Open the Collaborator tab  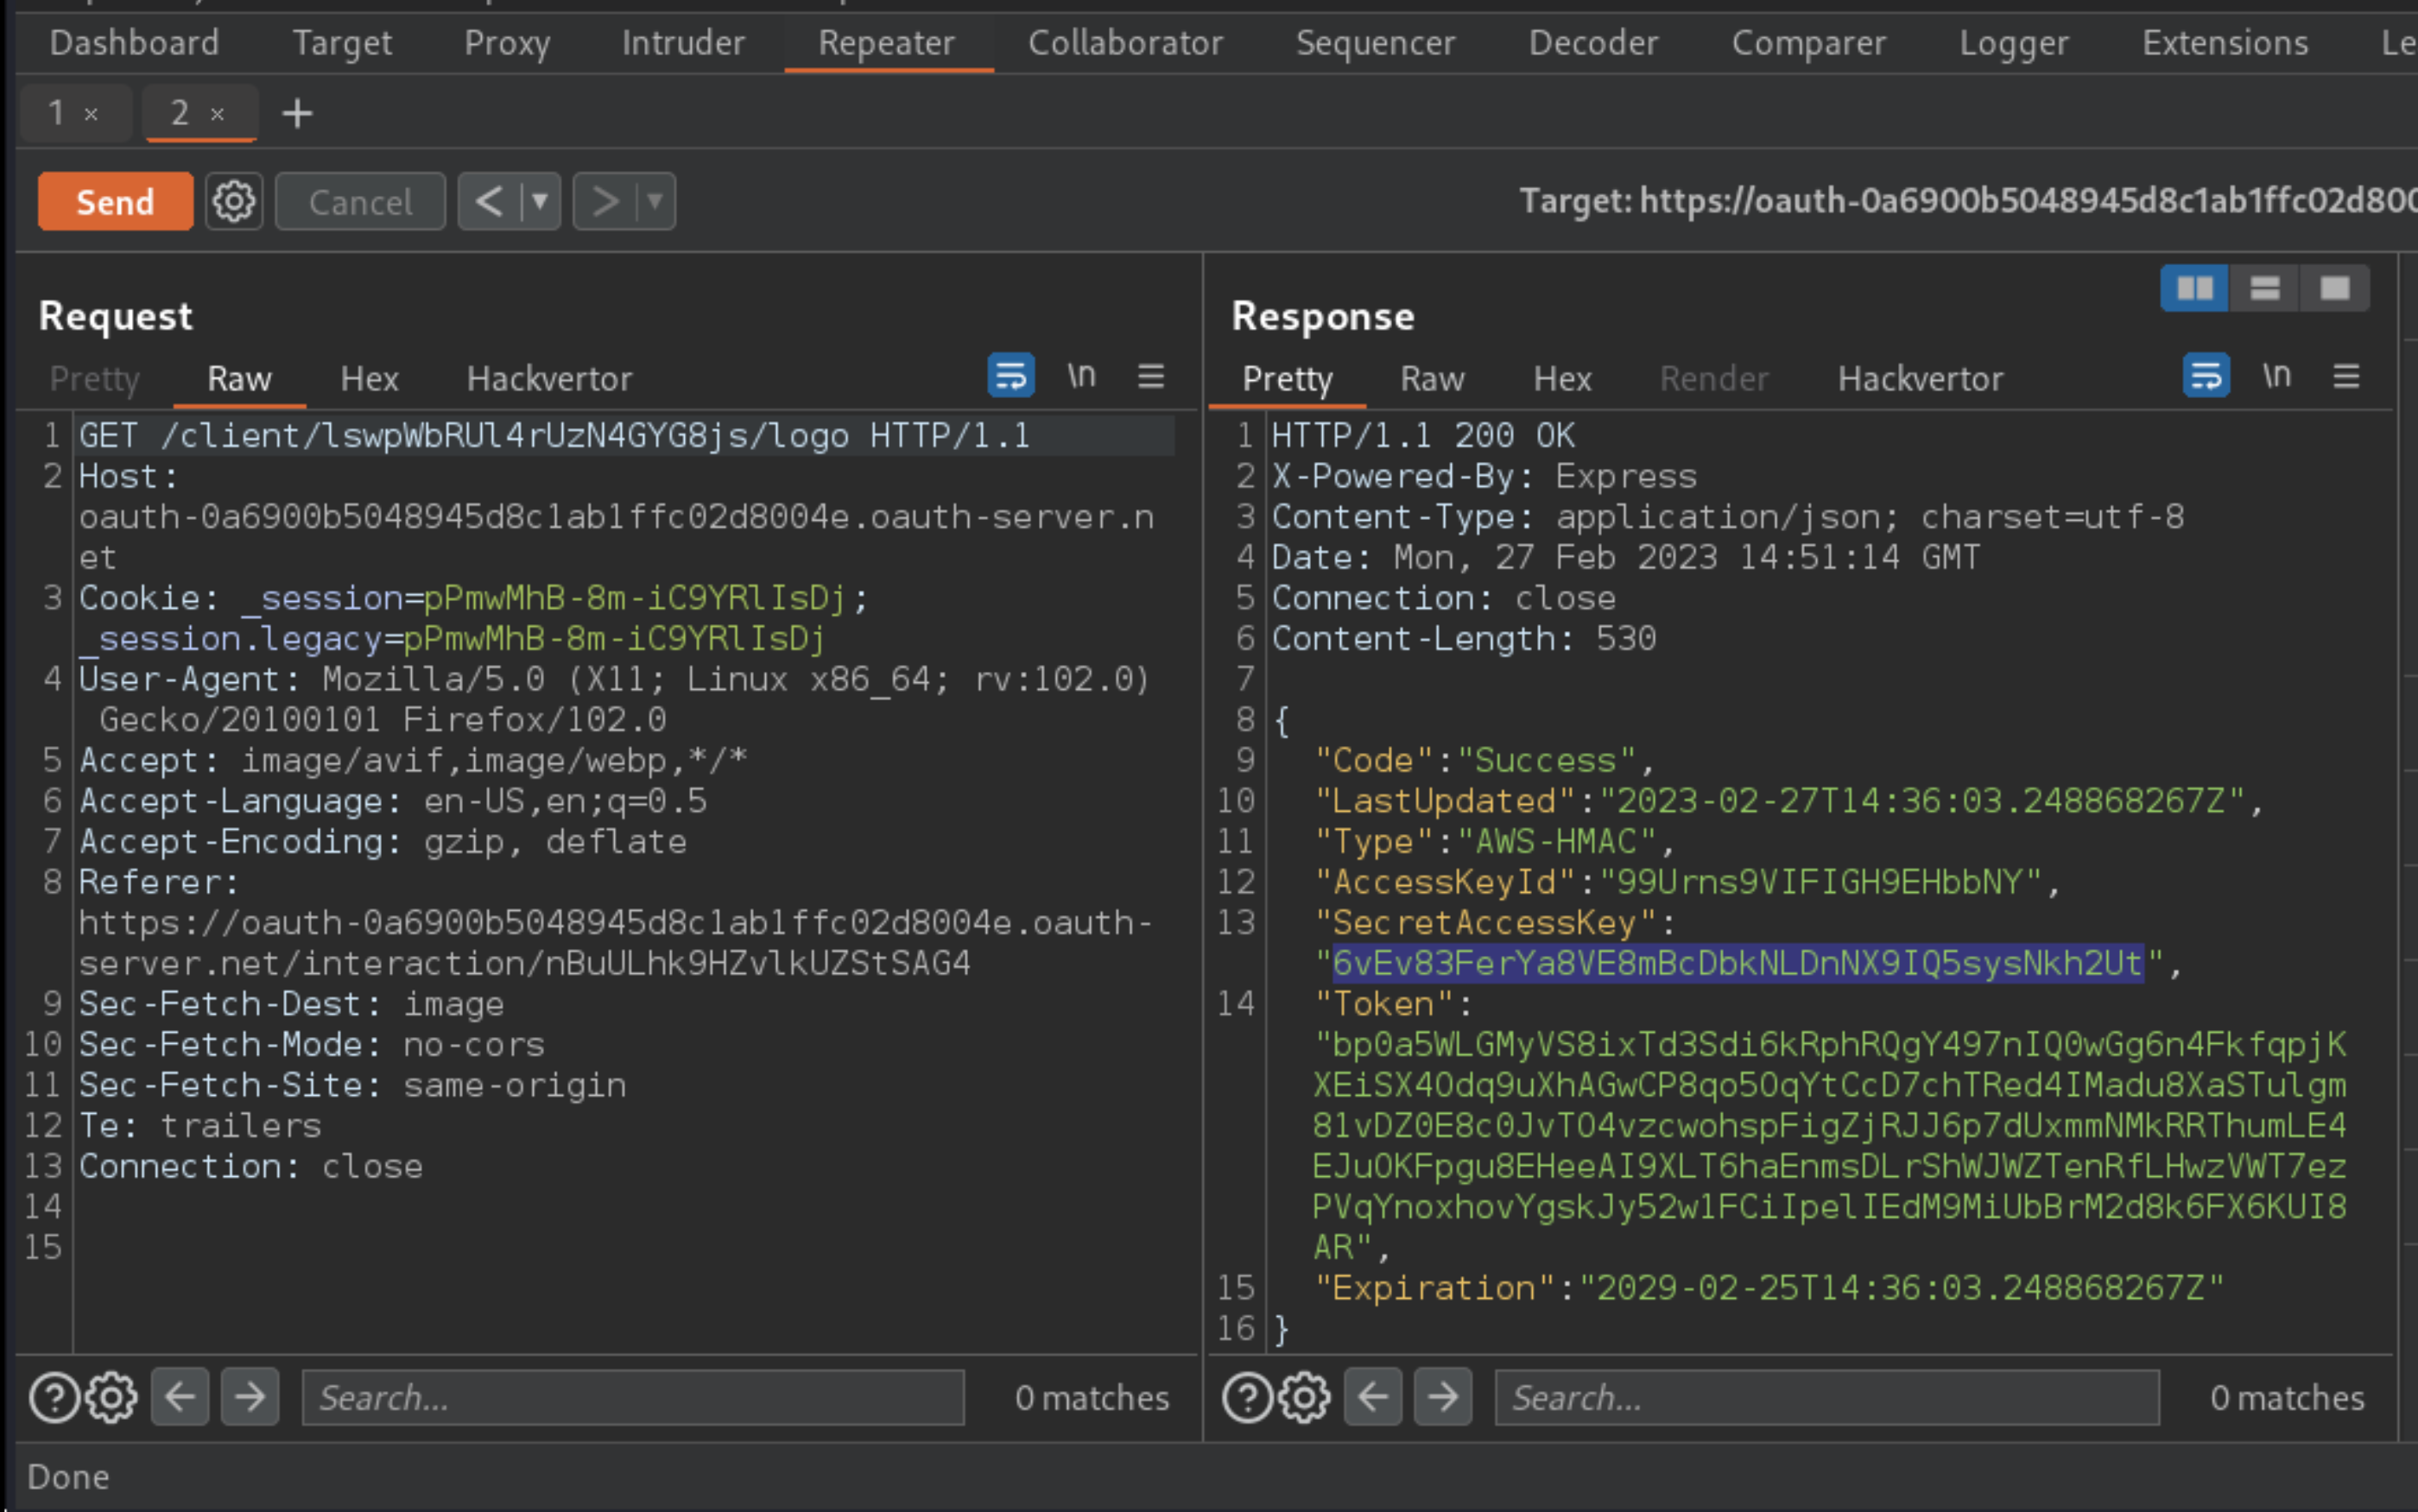[x=1125, y=43]
